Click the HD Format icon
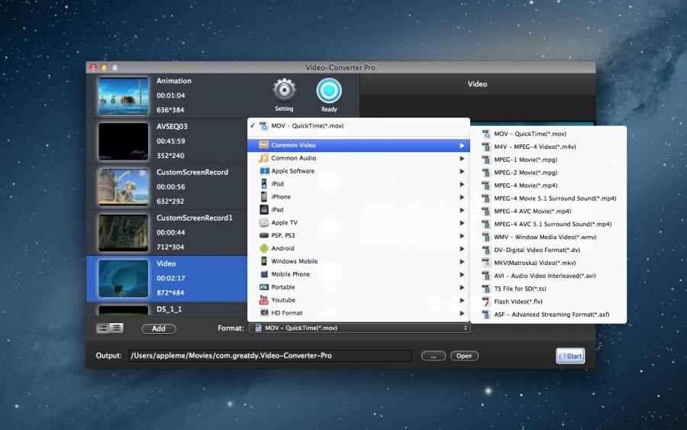 click(x=264, y=312)
